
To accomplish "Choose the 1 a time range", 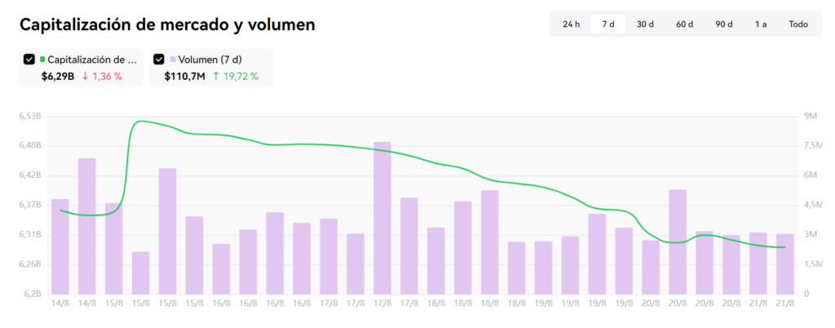I will tap(761, 24).
